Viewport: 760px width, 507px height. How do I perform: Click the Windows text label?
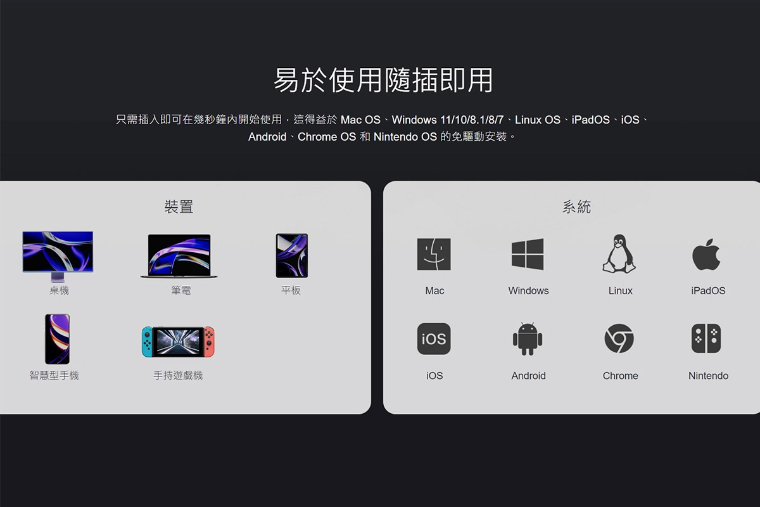pos(528,291)
